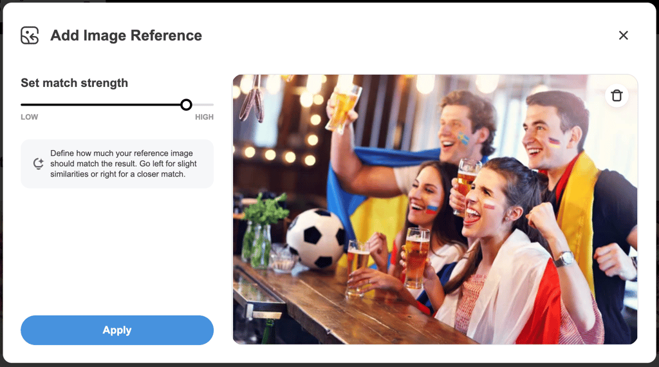This screenshot has width=659, height=367.
Task: Click the wristwatch in the reference photo
Action: (564, 259)
